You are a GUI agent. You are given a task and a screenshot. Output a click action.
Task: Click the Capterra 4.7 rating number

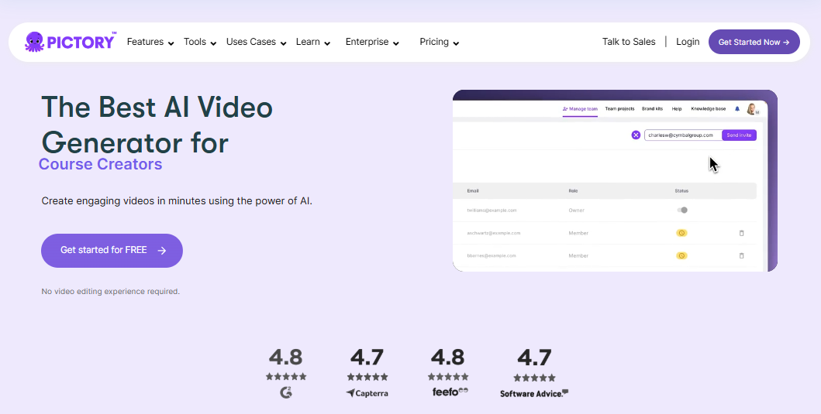[x=367, y=358]
